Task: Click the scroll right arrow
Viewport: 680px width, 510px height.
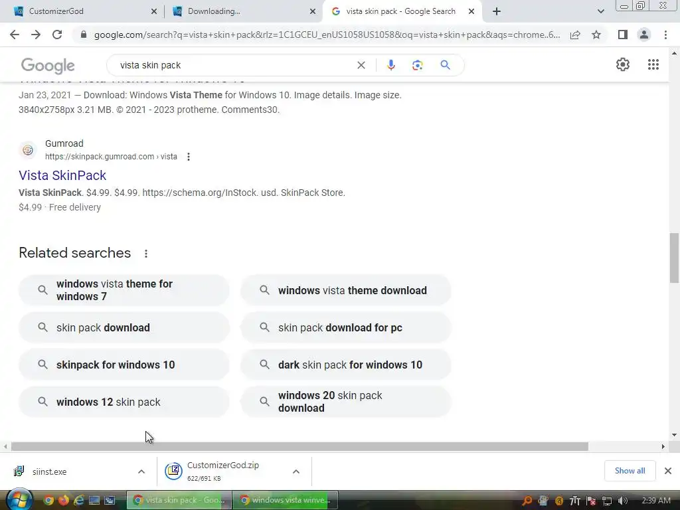Action: coord(663,446)
